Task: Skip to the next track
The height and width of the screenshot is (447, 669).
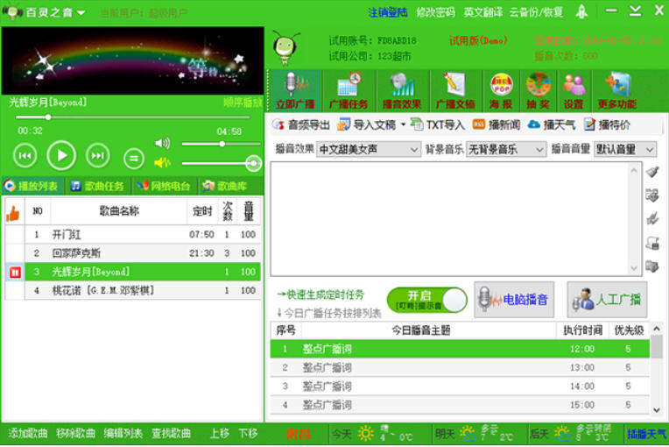Action: click(98, 156)
